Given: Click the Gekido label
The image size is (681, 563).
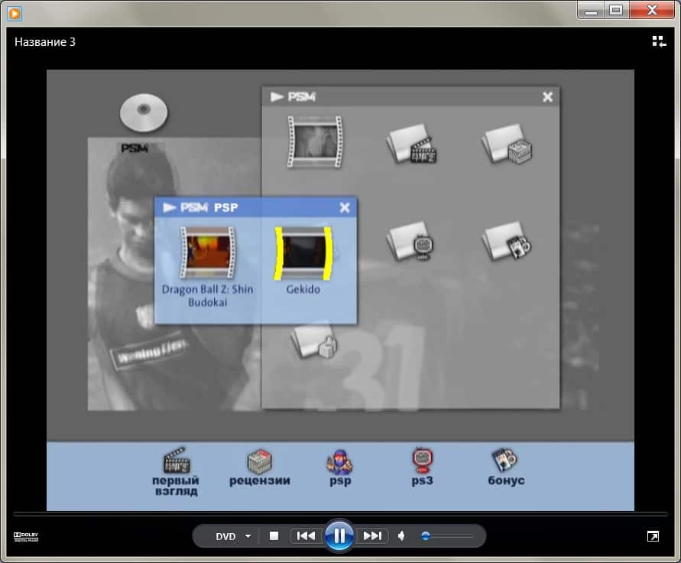Looking at the screenshot, I should pyautogui.click(x=303, y=289).
